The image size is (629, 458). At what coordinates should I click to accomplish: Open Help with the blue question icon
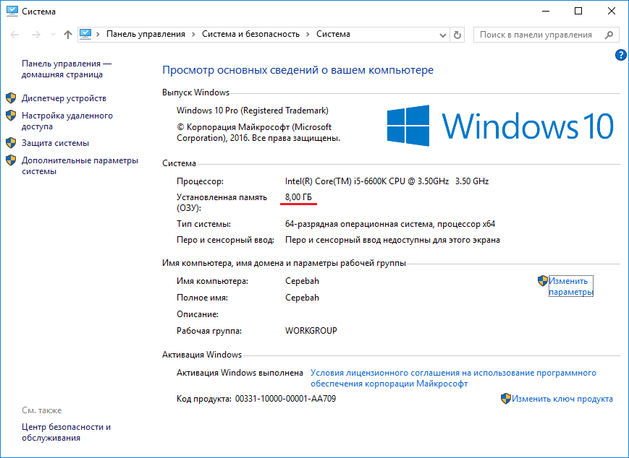coord(620,55)
